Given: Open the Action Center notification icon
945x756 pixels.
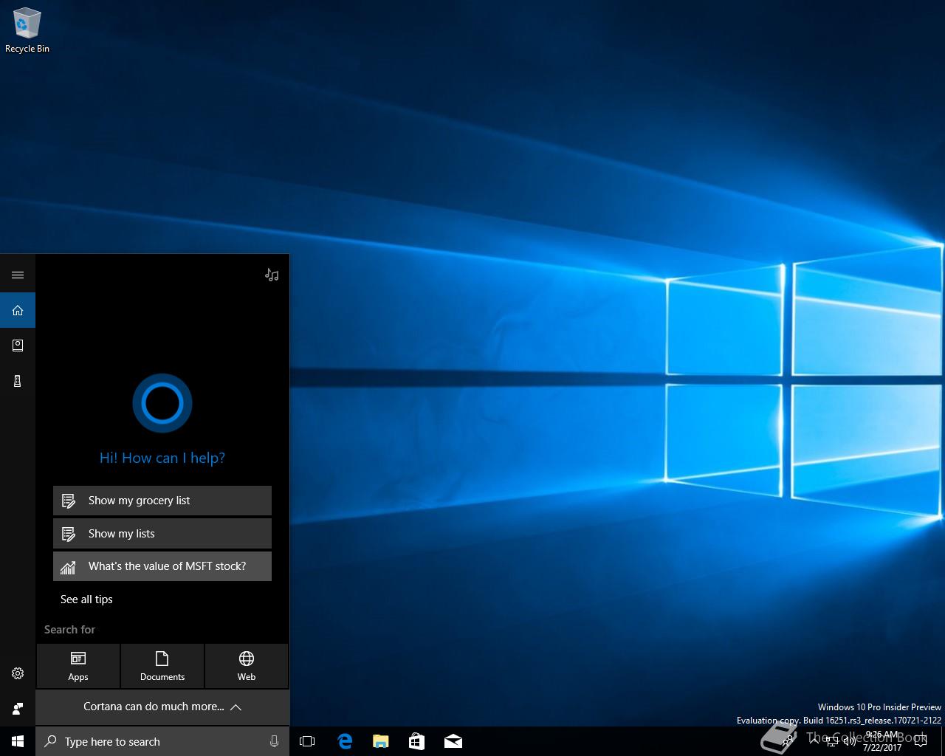Looking at the screenshot, I should pyautogui.click(x=920, y=741).
